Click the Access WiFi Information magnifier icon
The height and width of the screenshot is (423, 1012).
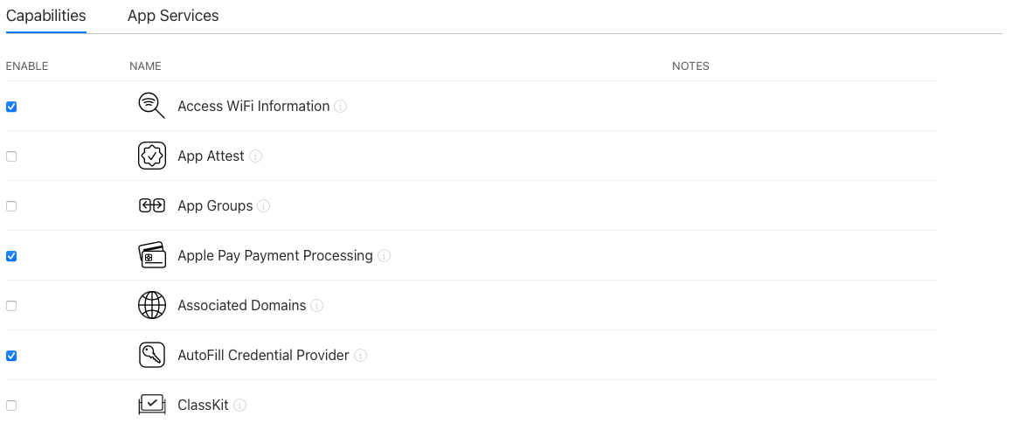click(x=152, y=105)
